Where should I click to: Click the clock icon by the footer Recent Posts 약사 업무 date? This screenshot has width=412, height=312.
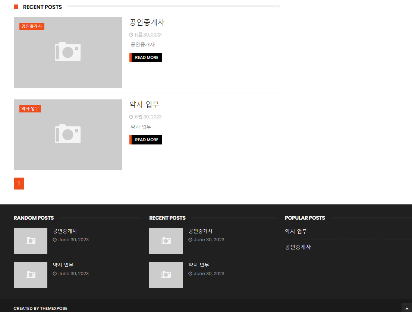click(190, 273)
